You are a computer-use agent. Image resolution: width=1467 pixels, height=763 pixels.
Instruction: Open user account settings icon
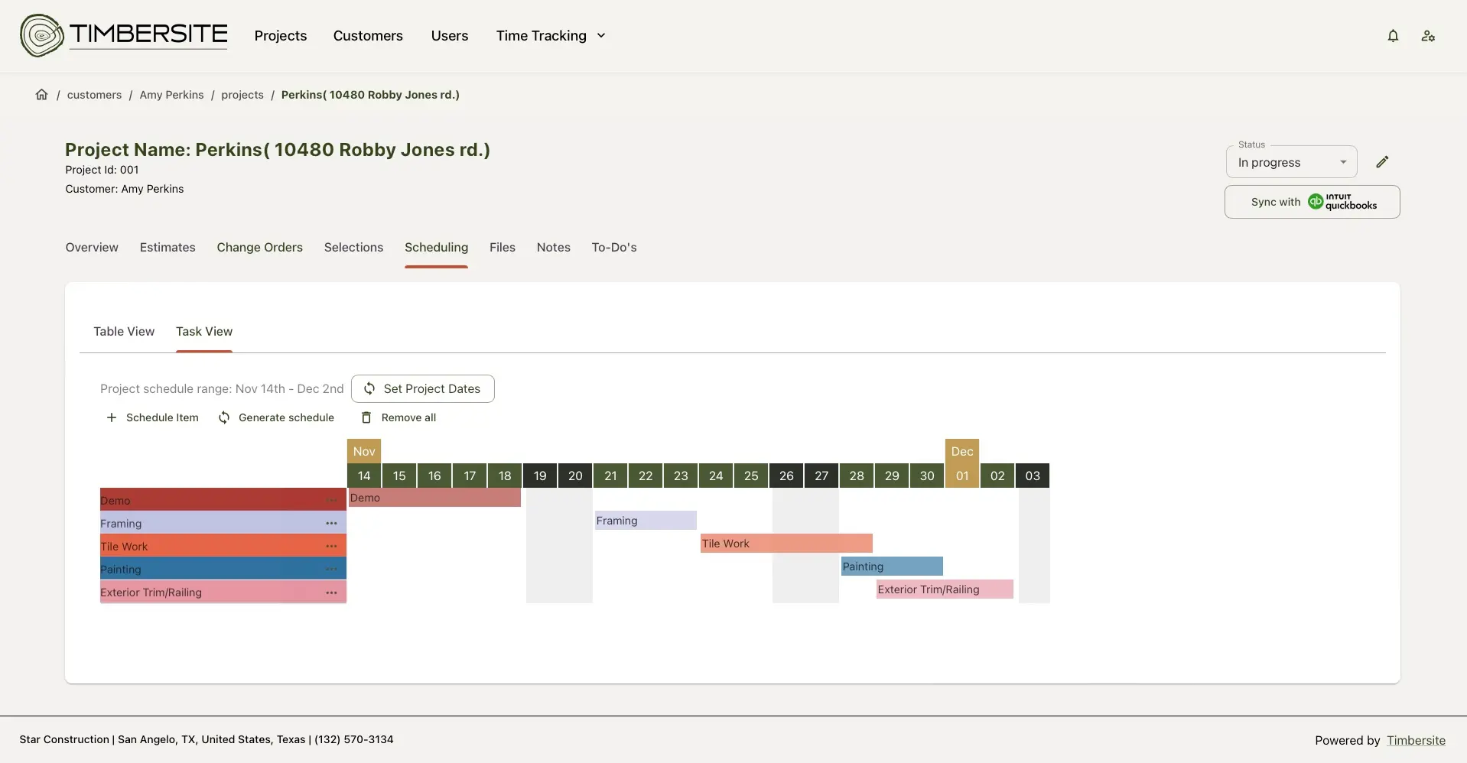pyautogui.click(x=1428, y=36)
